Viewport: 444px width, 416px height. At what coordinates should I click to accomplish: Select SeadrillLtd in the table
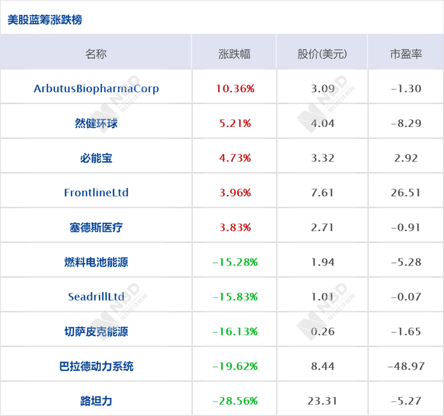tap(96, 297)
